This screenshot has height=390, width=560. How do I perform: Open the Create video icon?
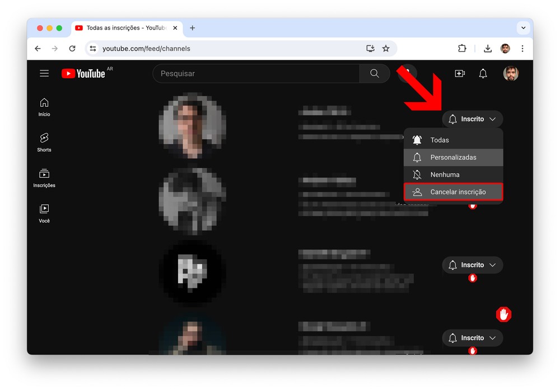pos(460,74)
